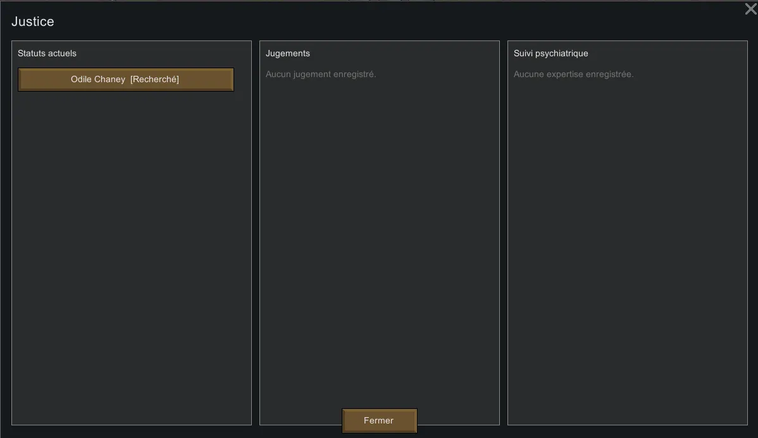The image size is (758, 438).
Task: Click the 'Aucun jugement enregistré.' message
Action: (321, 75)
